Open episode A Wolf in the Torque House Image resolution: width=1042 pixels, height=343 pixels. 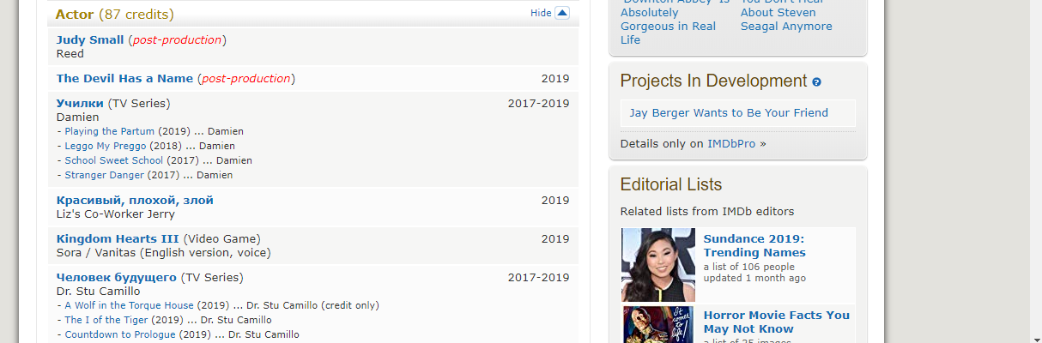130,305
